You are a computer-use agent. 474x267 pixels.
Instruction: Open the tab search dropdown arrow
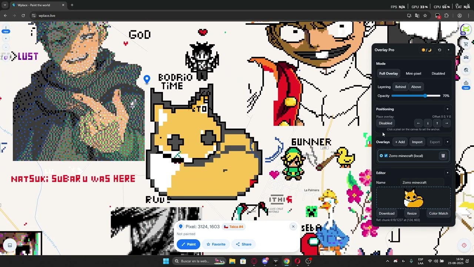[5, 5]
